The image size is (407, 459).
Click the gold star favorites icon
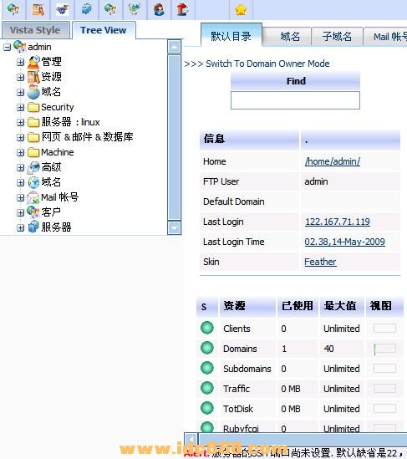pos(241,10)
